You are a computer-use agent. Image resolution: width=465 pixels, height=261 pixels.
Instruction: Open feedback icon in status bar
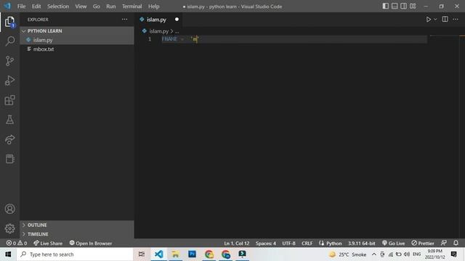click(444, 243)
